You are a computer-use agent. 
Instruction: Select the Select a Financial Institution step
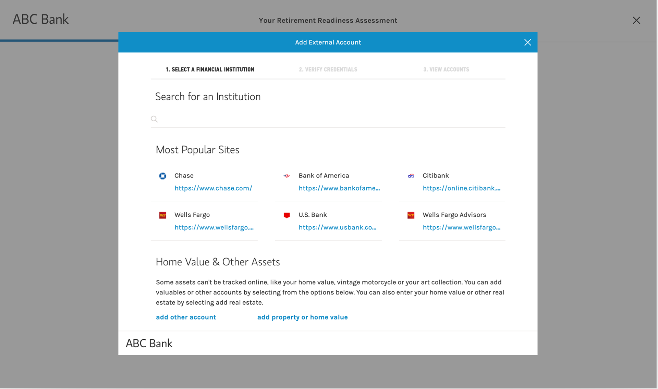tap(210, 70)
